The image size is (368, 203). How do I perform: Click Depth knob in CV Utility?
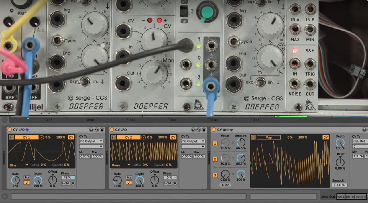340,143
